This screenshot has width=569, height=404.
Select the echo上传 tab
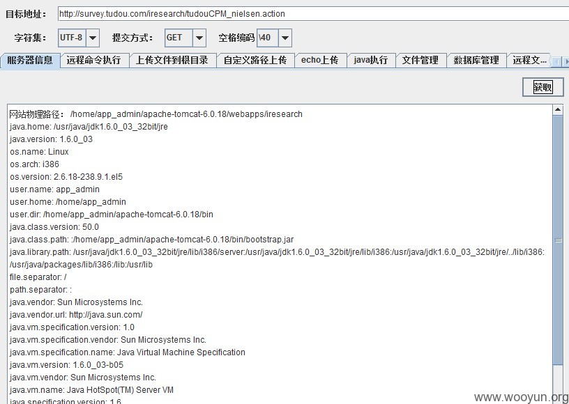tap(321, 60)
